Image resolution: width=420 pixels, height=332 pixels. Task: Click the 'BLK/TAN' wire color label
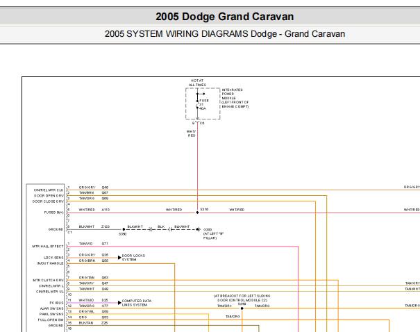[86, 323]
